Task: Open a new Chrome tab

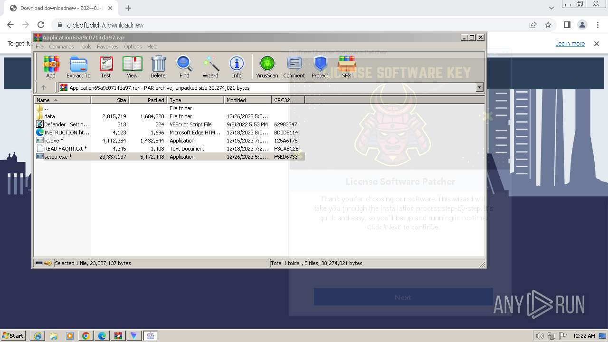Action: (x=128, y=8)
